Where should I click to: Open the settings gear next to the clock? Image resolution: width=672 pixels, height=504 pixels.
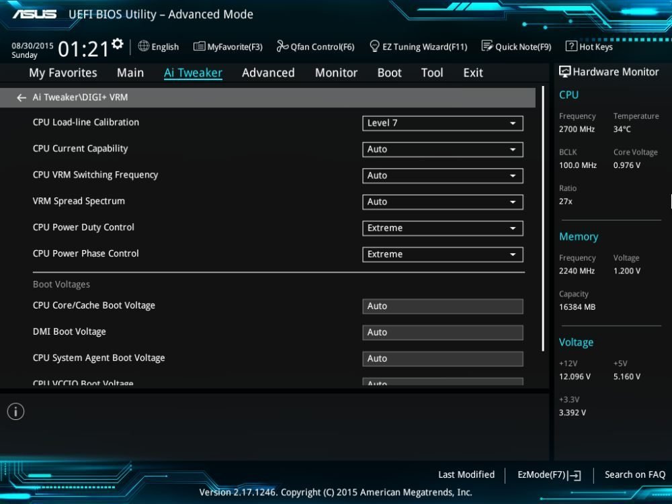(118, 44)
